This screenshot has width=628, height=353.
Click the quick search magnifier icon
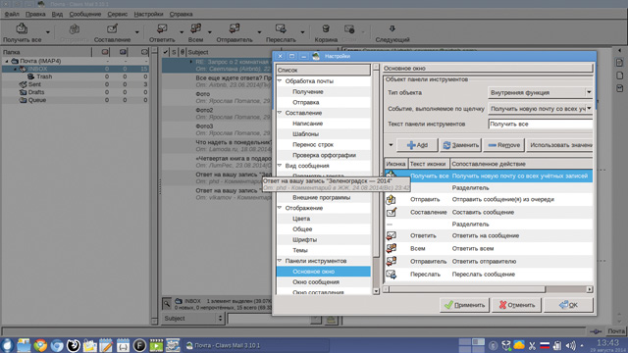click(x=167, y=304)
